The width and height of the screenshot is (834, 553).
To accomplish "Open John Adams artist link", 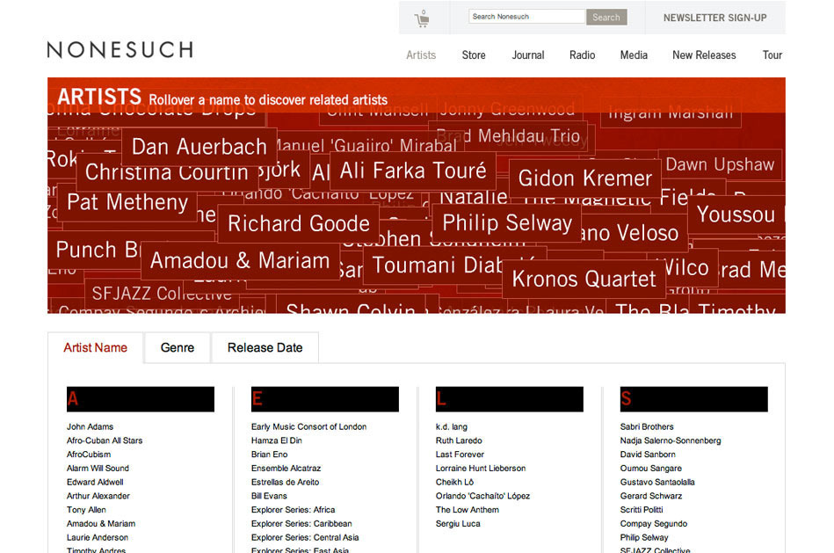I will coord(90,427).
